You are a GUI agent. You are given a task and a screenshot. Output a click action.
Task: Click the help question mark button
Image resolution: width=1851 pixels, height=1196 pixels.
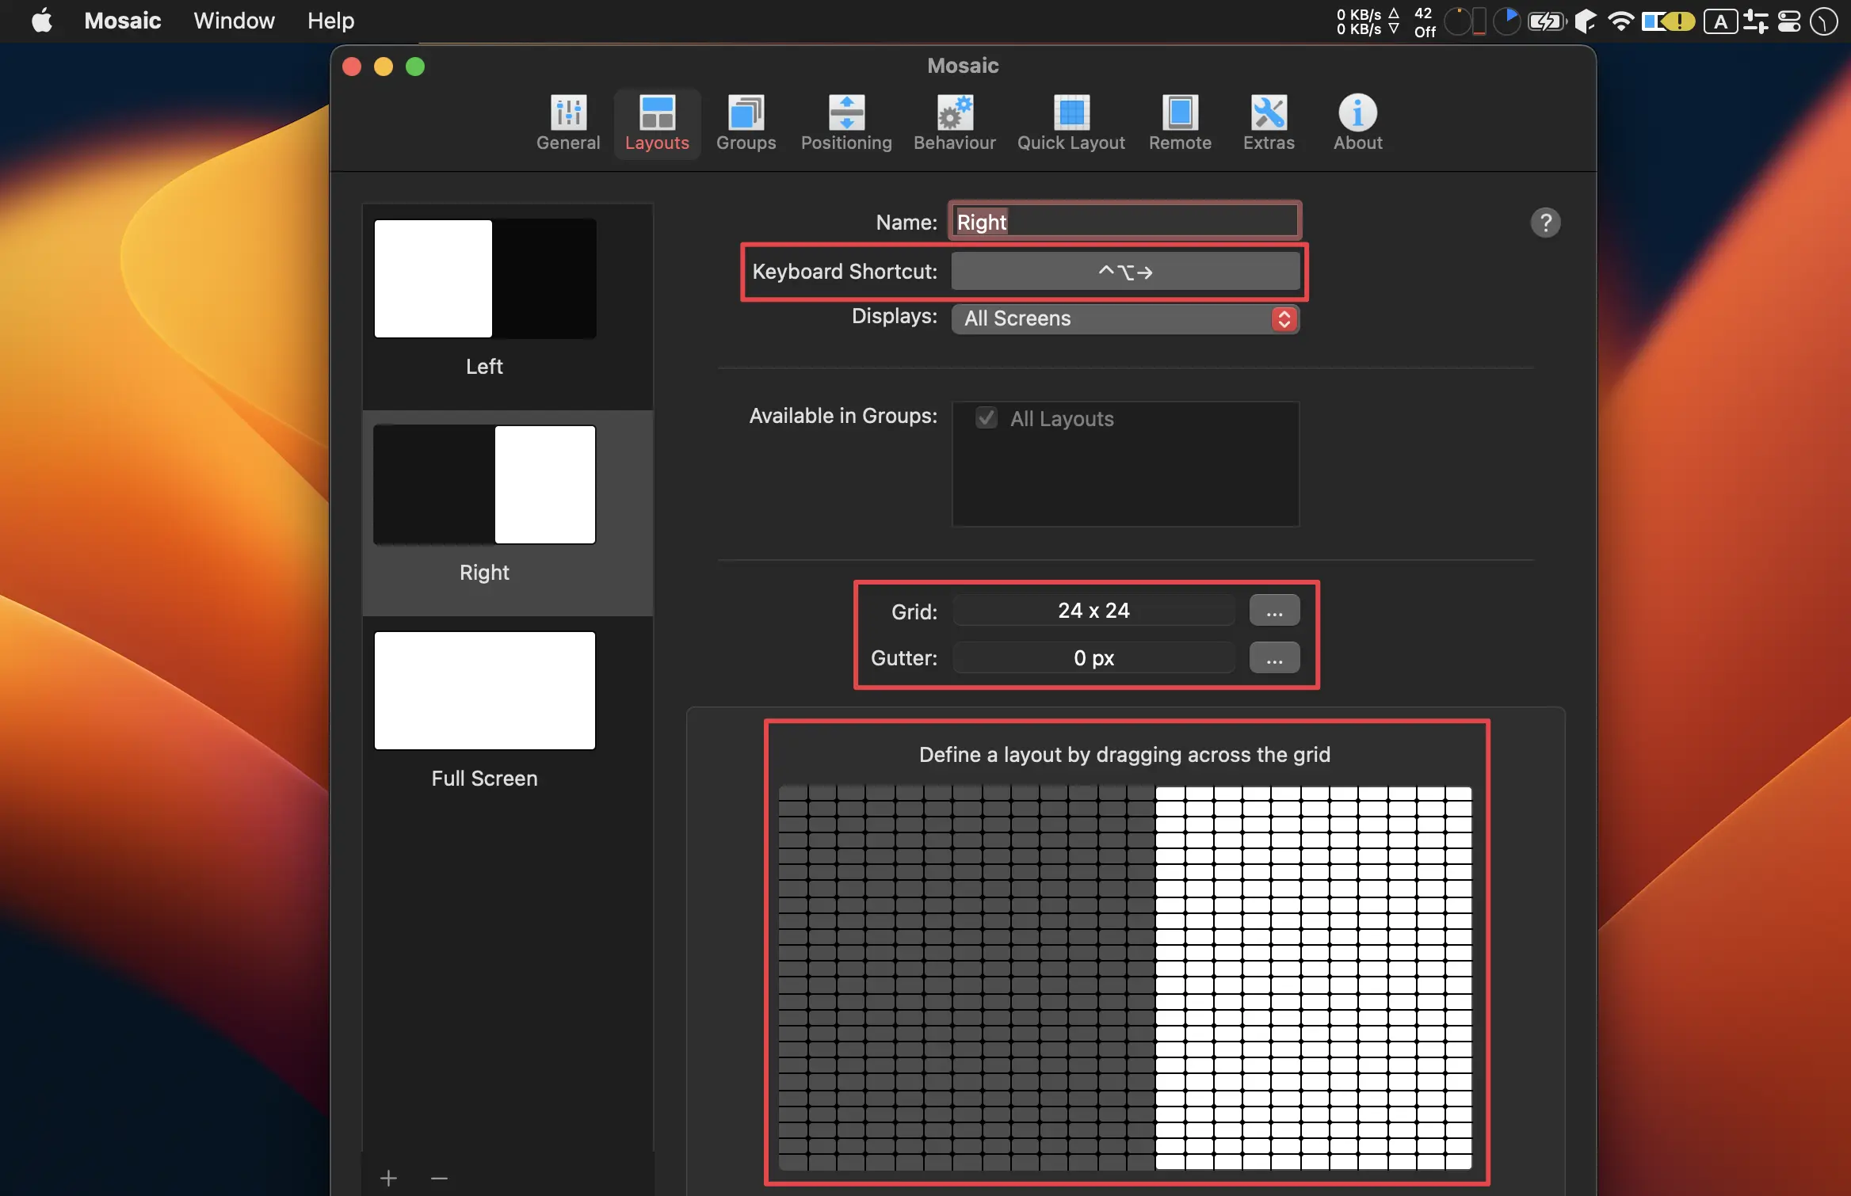point(1545,223)
